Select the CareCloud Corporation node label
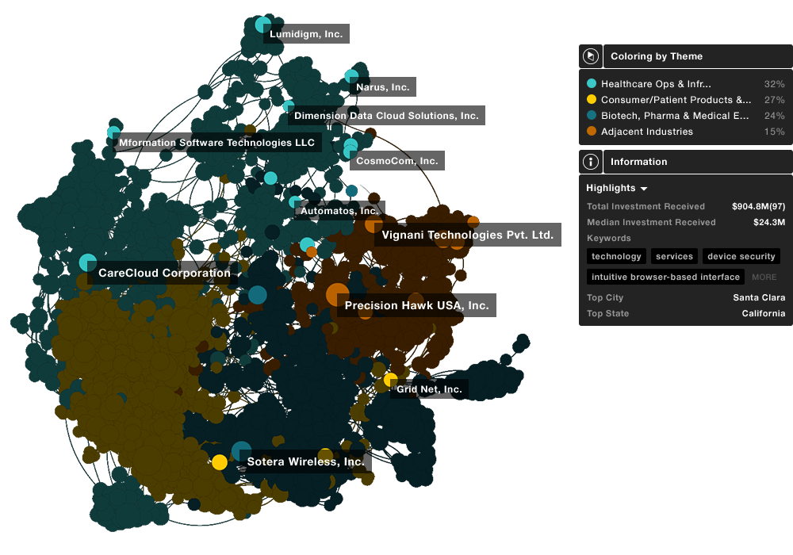Image resolution: width=793 pixels, height=555 pixels. [164, 273]
